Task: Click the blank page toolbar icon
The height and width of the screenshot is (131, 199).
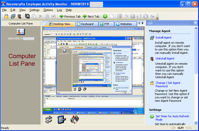Action: click(111, 16)
